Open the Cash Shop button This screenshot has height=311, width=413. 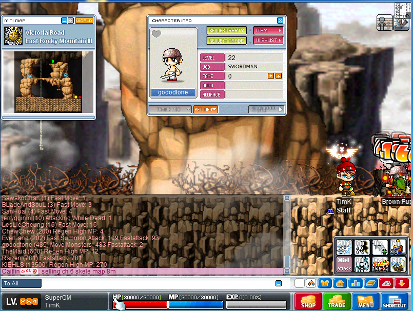point(308,301)
